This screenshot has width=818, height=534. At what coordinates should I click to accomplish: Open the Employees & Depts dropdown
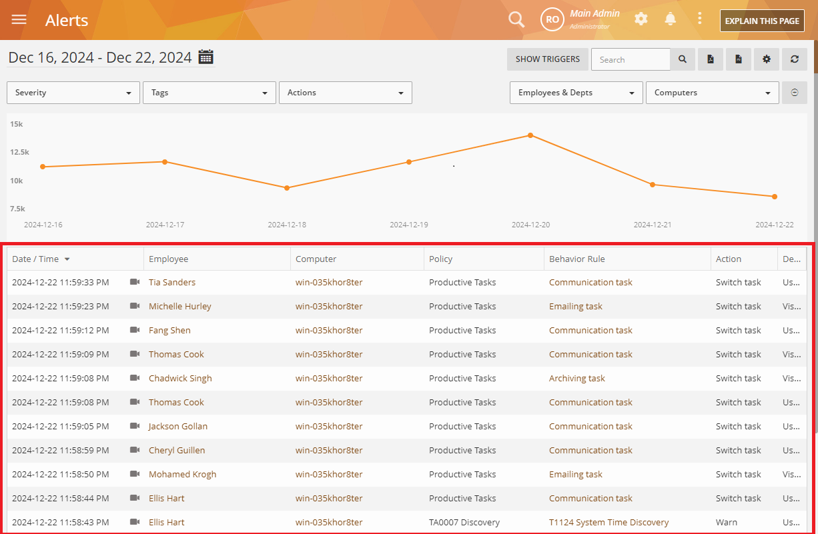coord(576,93)
